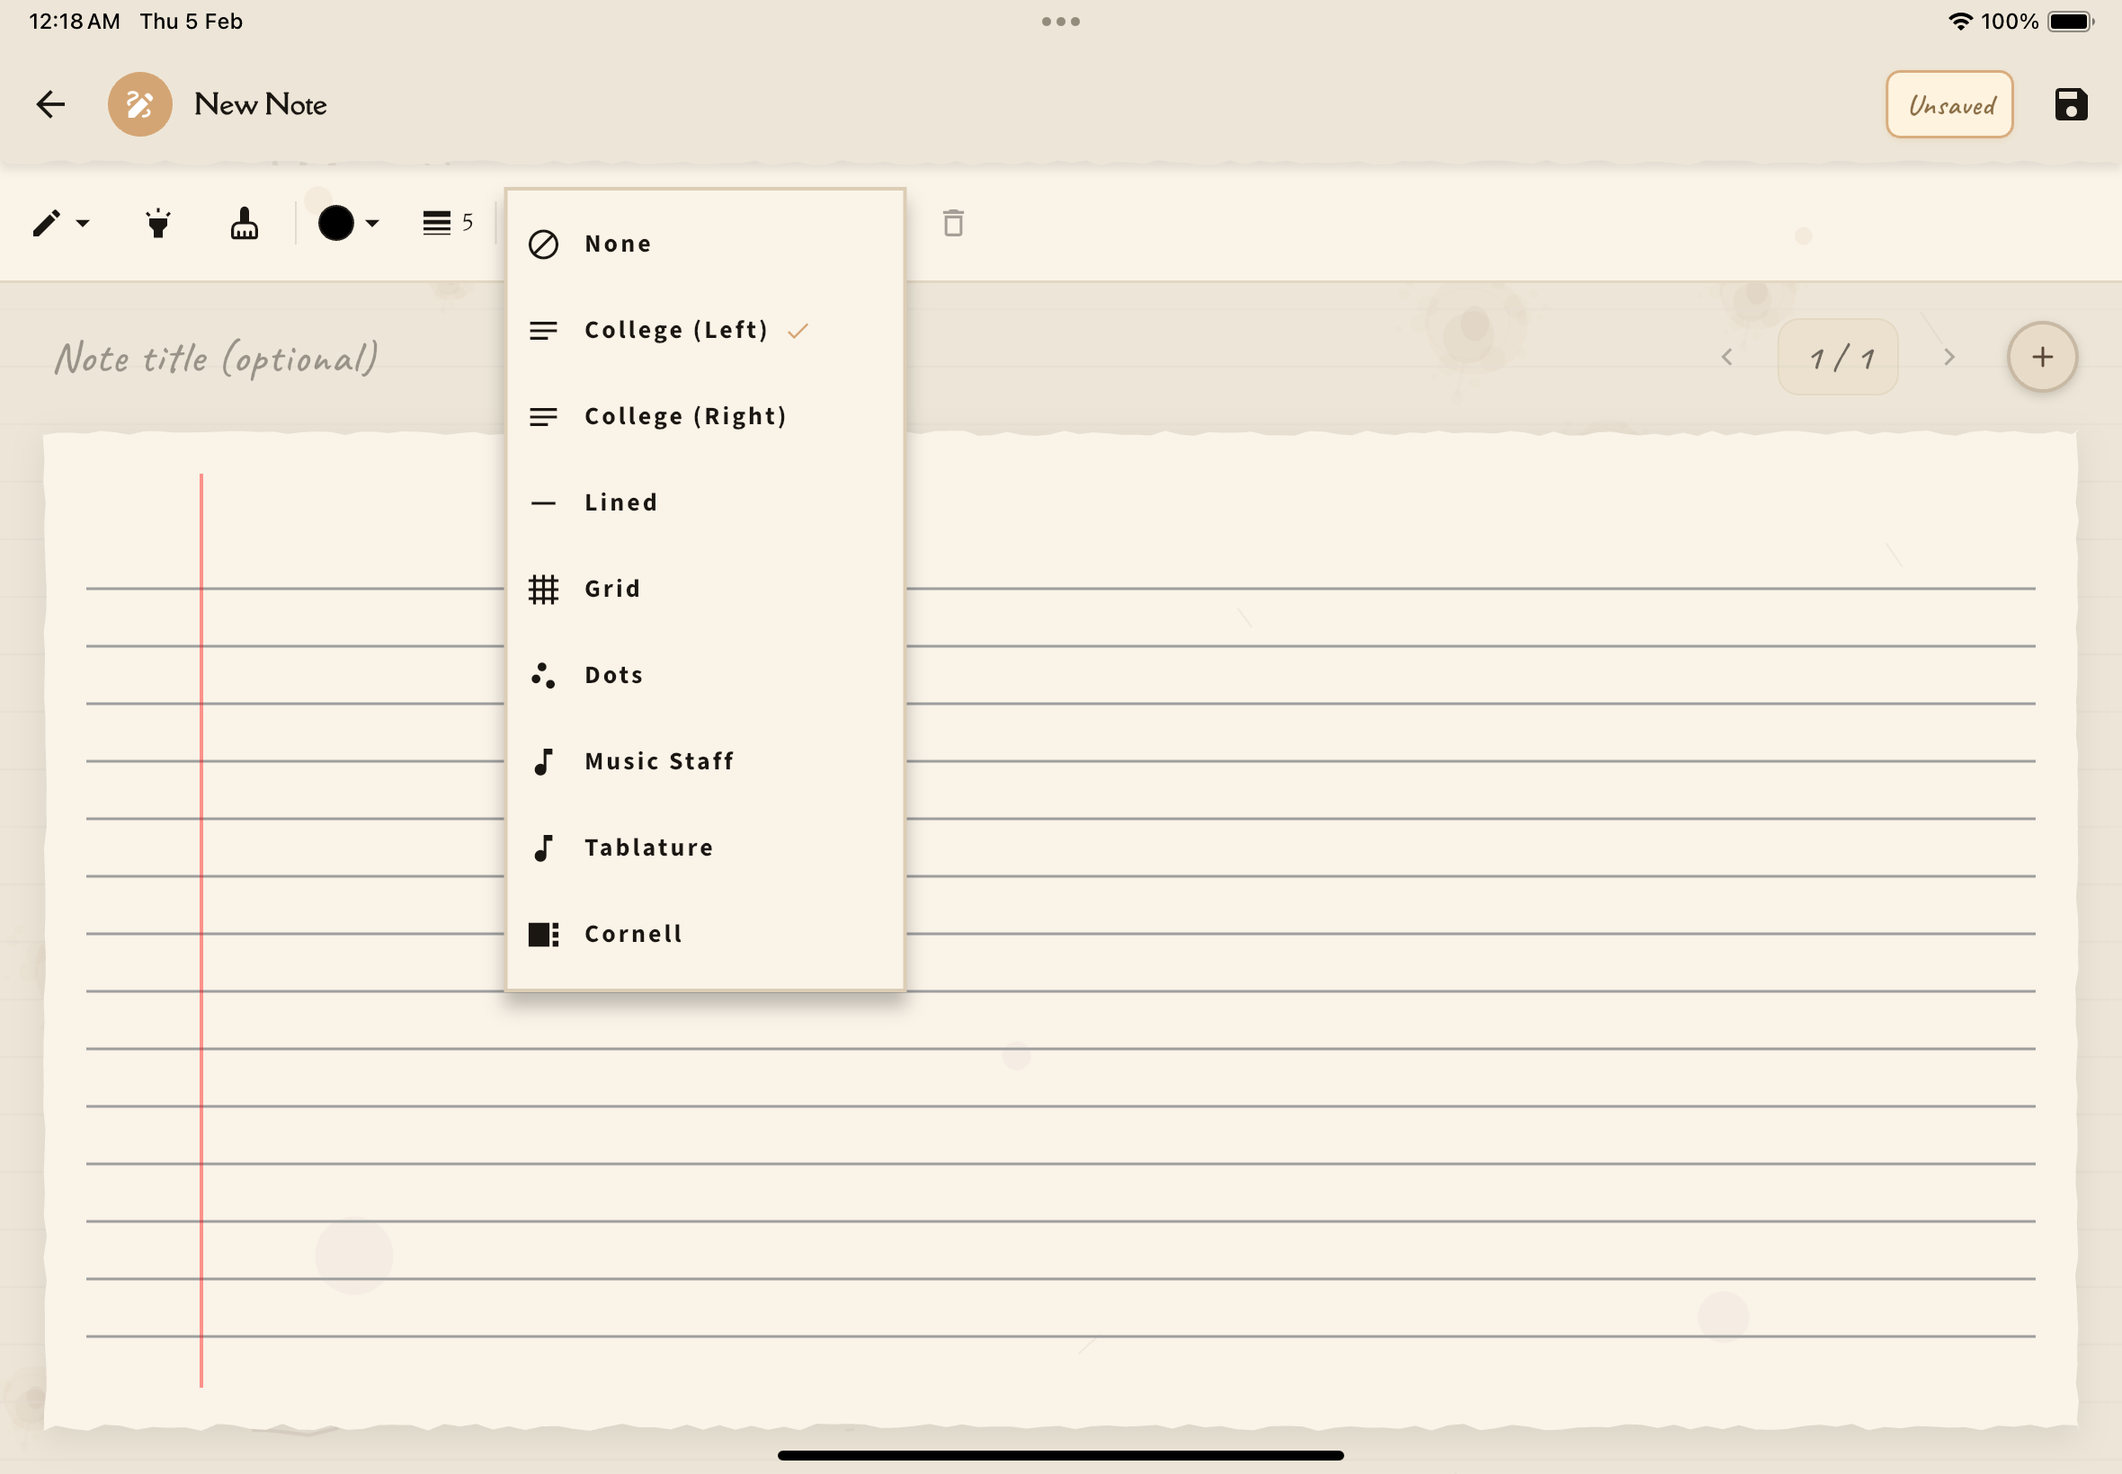Go back with the arrow icon

(x=51, y=104)
